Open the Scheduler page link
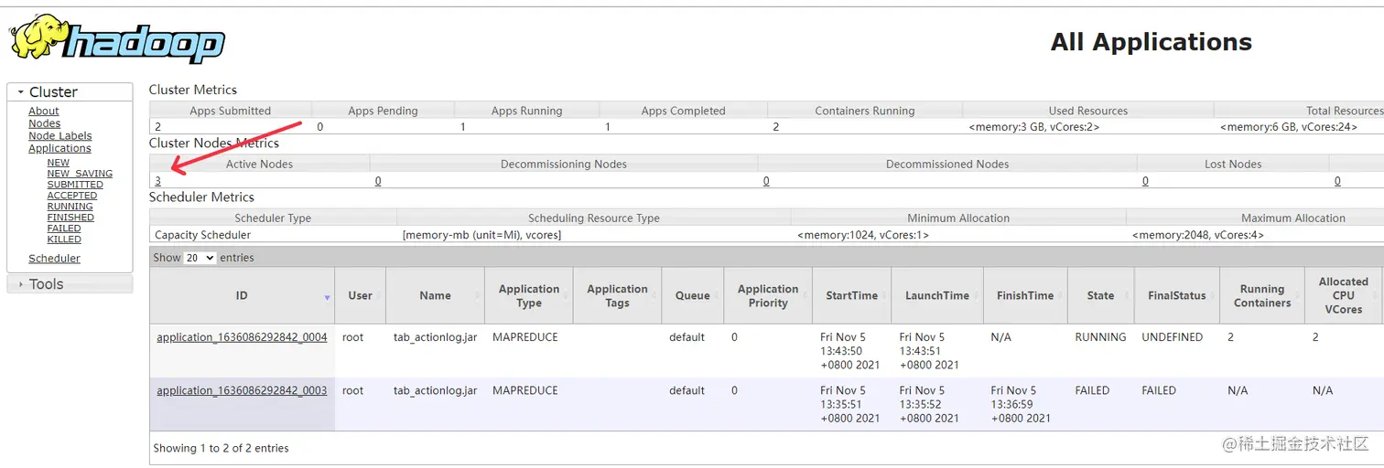 [54, 259]
